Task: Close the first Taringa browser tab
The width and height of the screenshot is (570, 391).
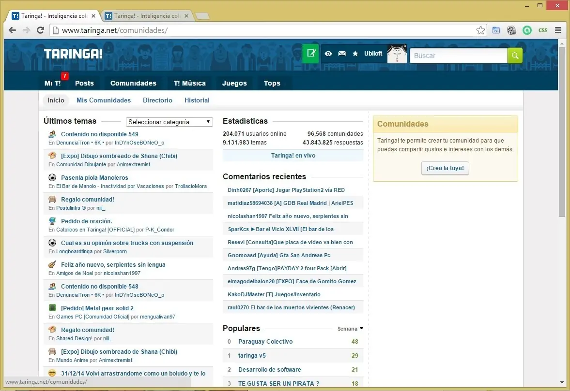Action: [x=93, y=16]
